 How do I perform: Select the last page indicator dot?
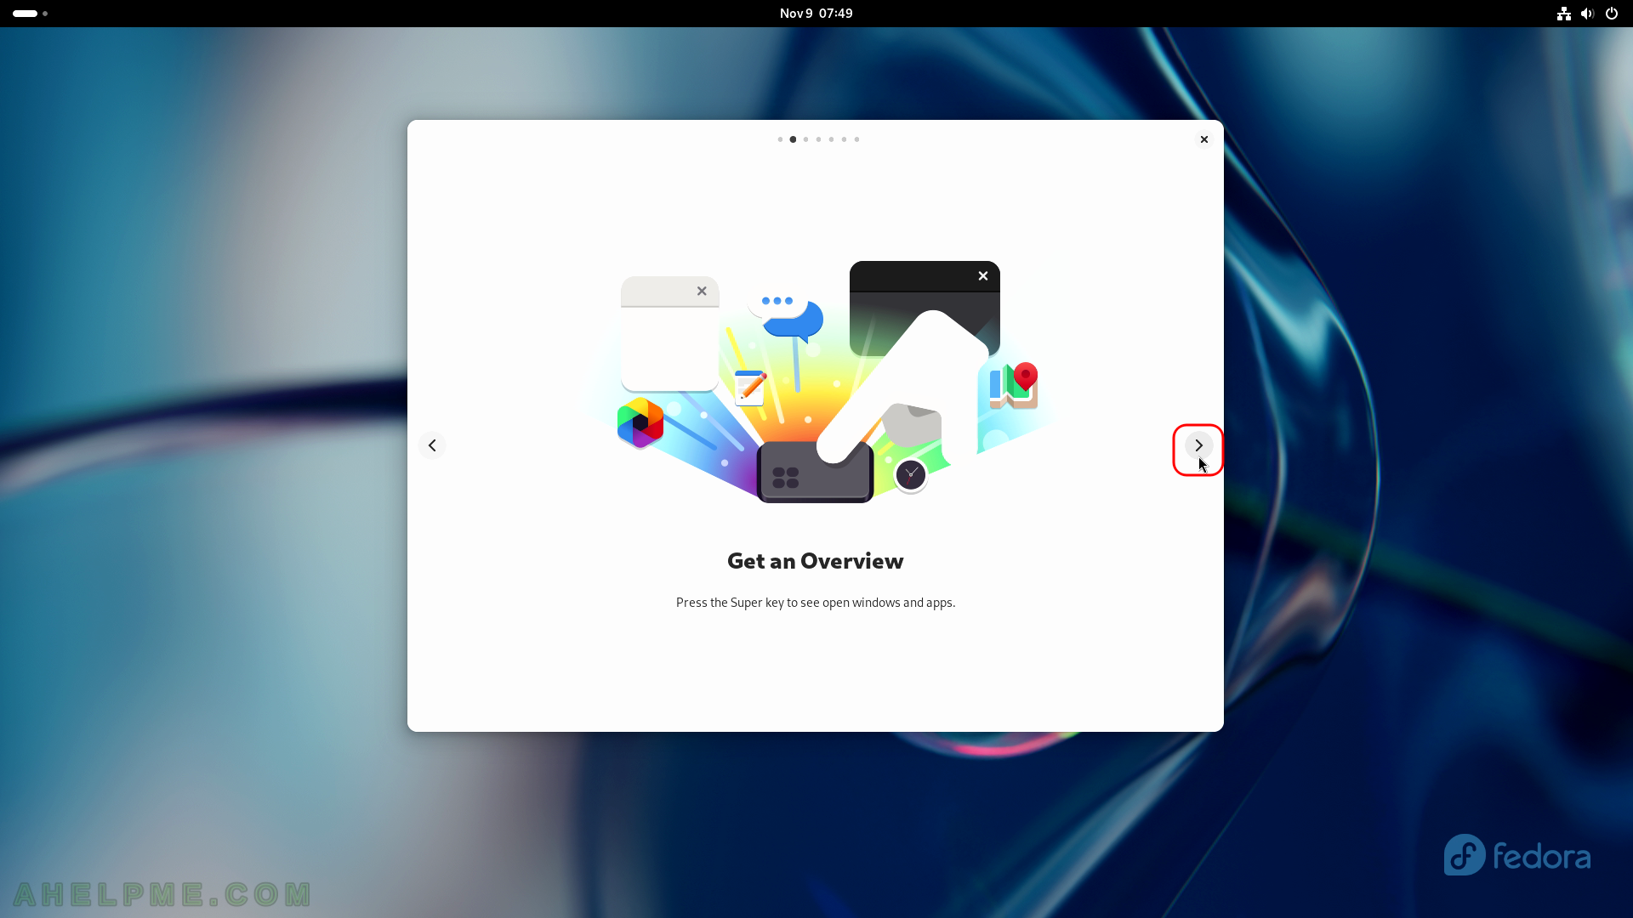pos(856,139)
